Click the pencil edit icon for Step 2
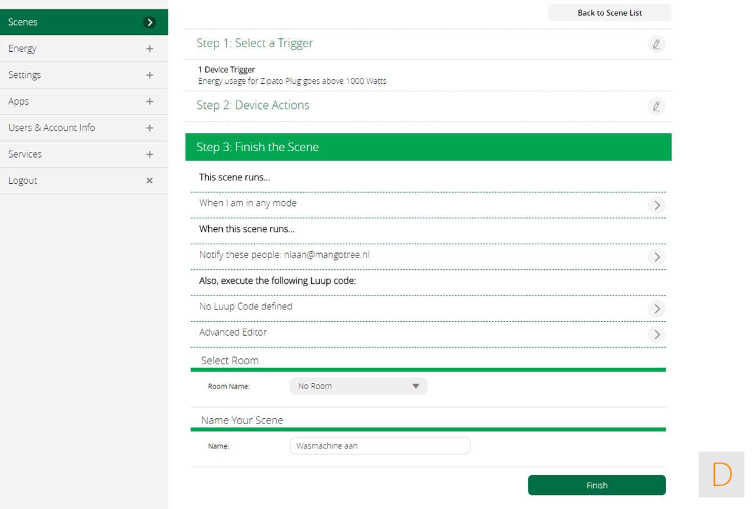 click(656, 106)
